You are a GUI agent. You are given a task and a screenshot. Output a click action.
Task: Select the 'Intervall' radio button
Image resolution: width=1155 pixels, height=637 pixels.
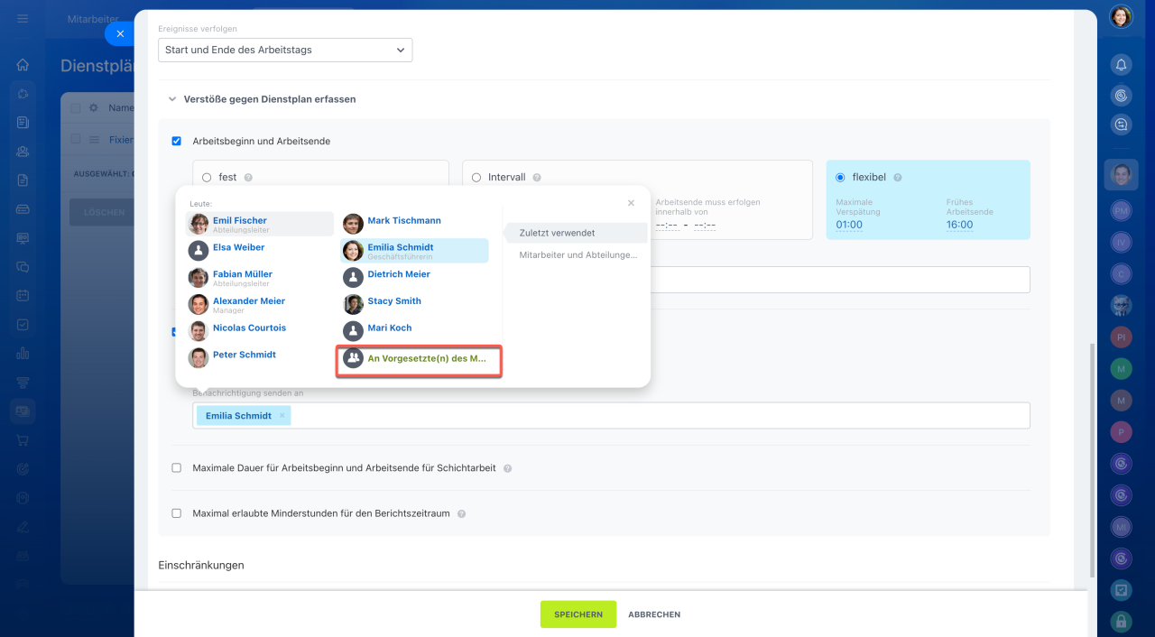point(476,178)
